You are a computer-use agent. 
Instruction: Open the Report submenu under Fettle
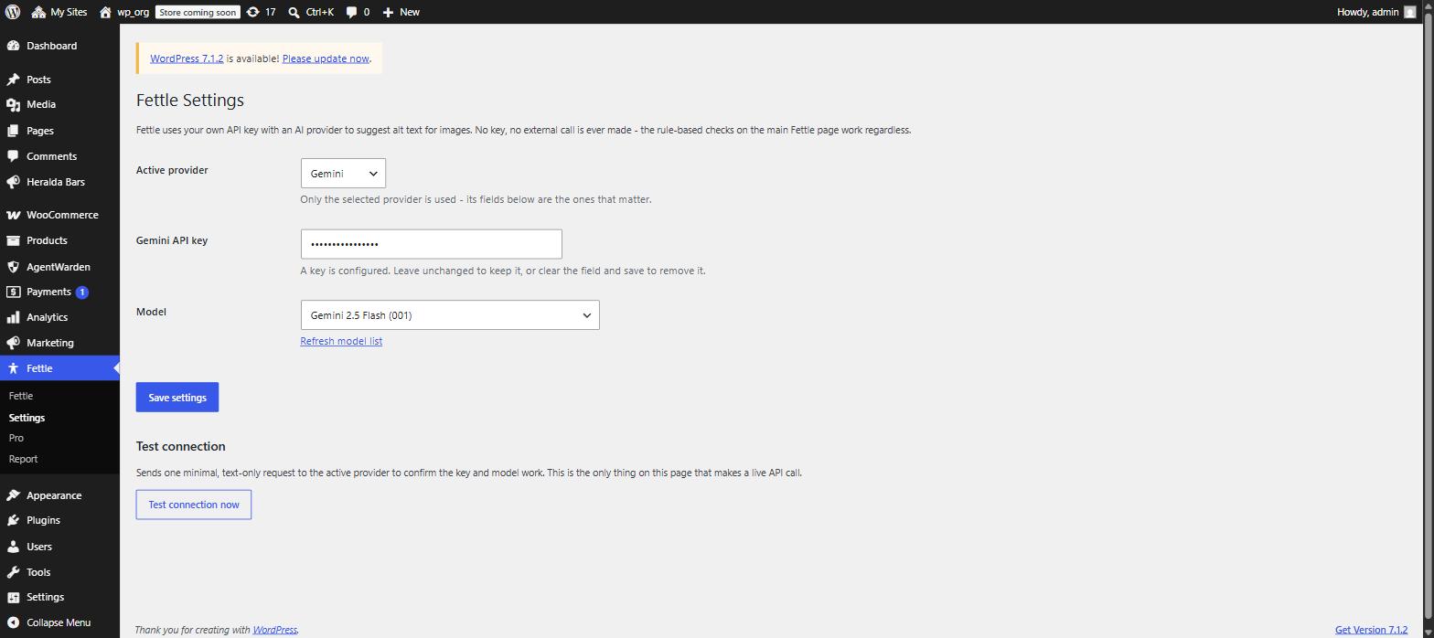23,459
